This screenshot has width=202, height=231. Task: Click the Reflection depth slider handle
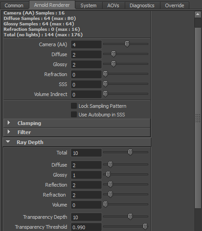(110, 184)
